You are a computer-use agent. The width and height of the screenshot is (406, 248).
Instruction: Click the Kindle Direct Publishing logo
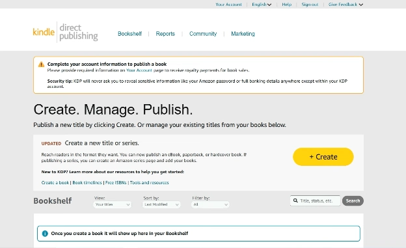tap(65, 32)
